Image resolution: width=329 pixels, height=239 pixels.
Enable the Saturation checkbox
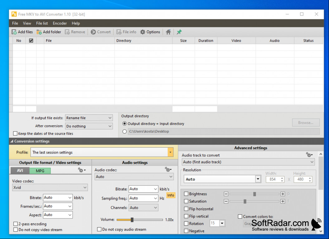(186, 201)
